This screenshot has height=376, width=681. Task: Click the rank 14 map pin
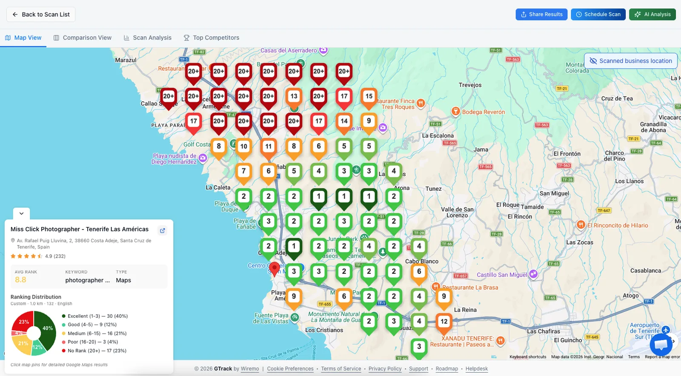(344, 123)
